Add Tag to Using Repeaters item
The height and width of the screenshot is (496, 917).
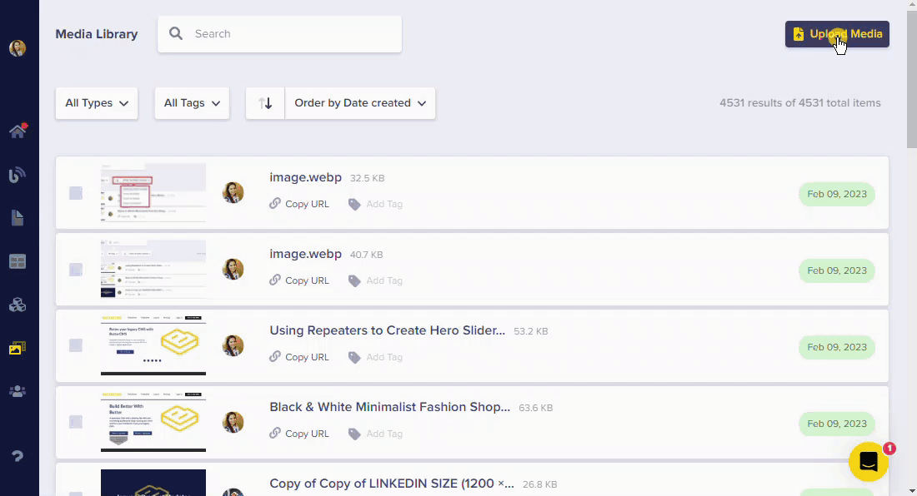375,357
